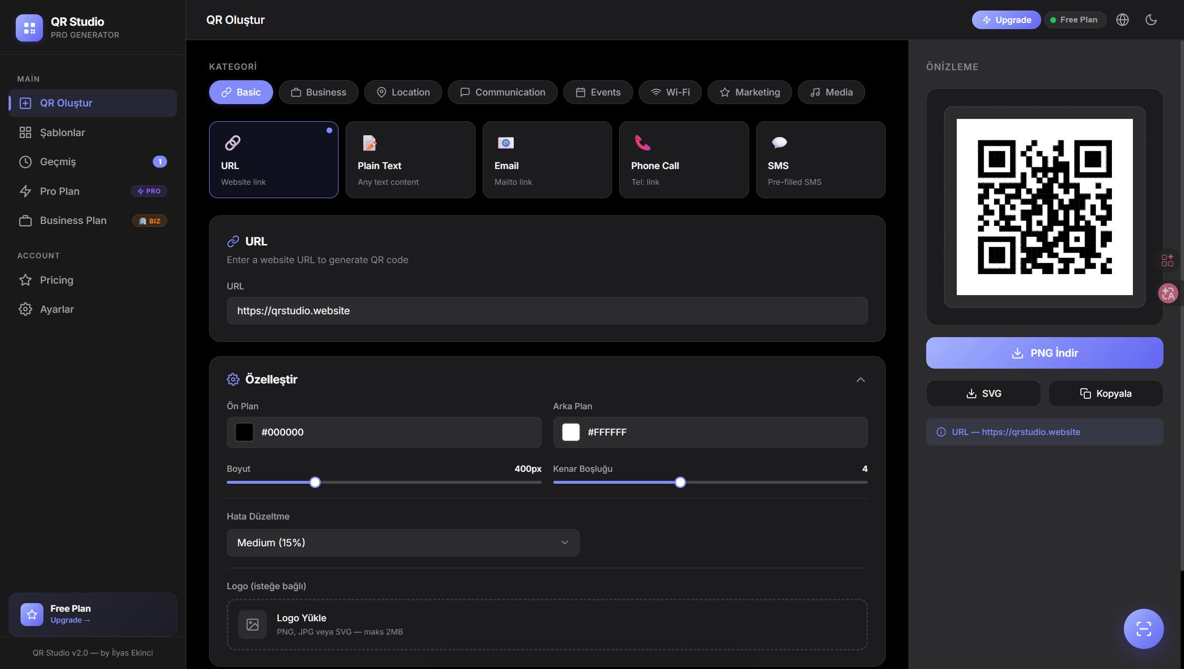The height and width of the screenshot is (669, 1184).
Task: Choose the Email Mailto link card
Action: [547, 159]
